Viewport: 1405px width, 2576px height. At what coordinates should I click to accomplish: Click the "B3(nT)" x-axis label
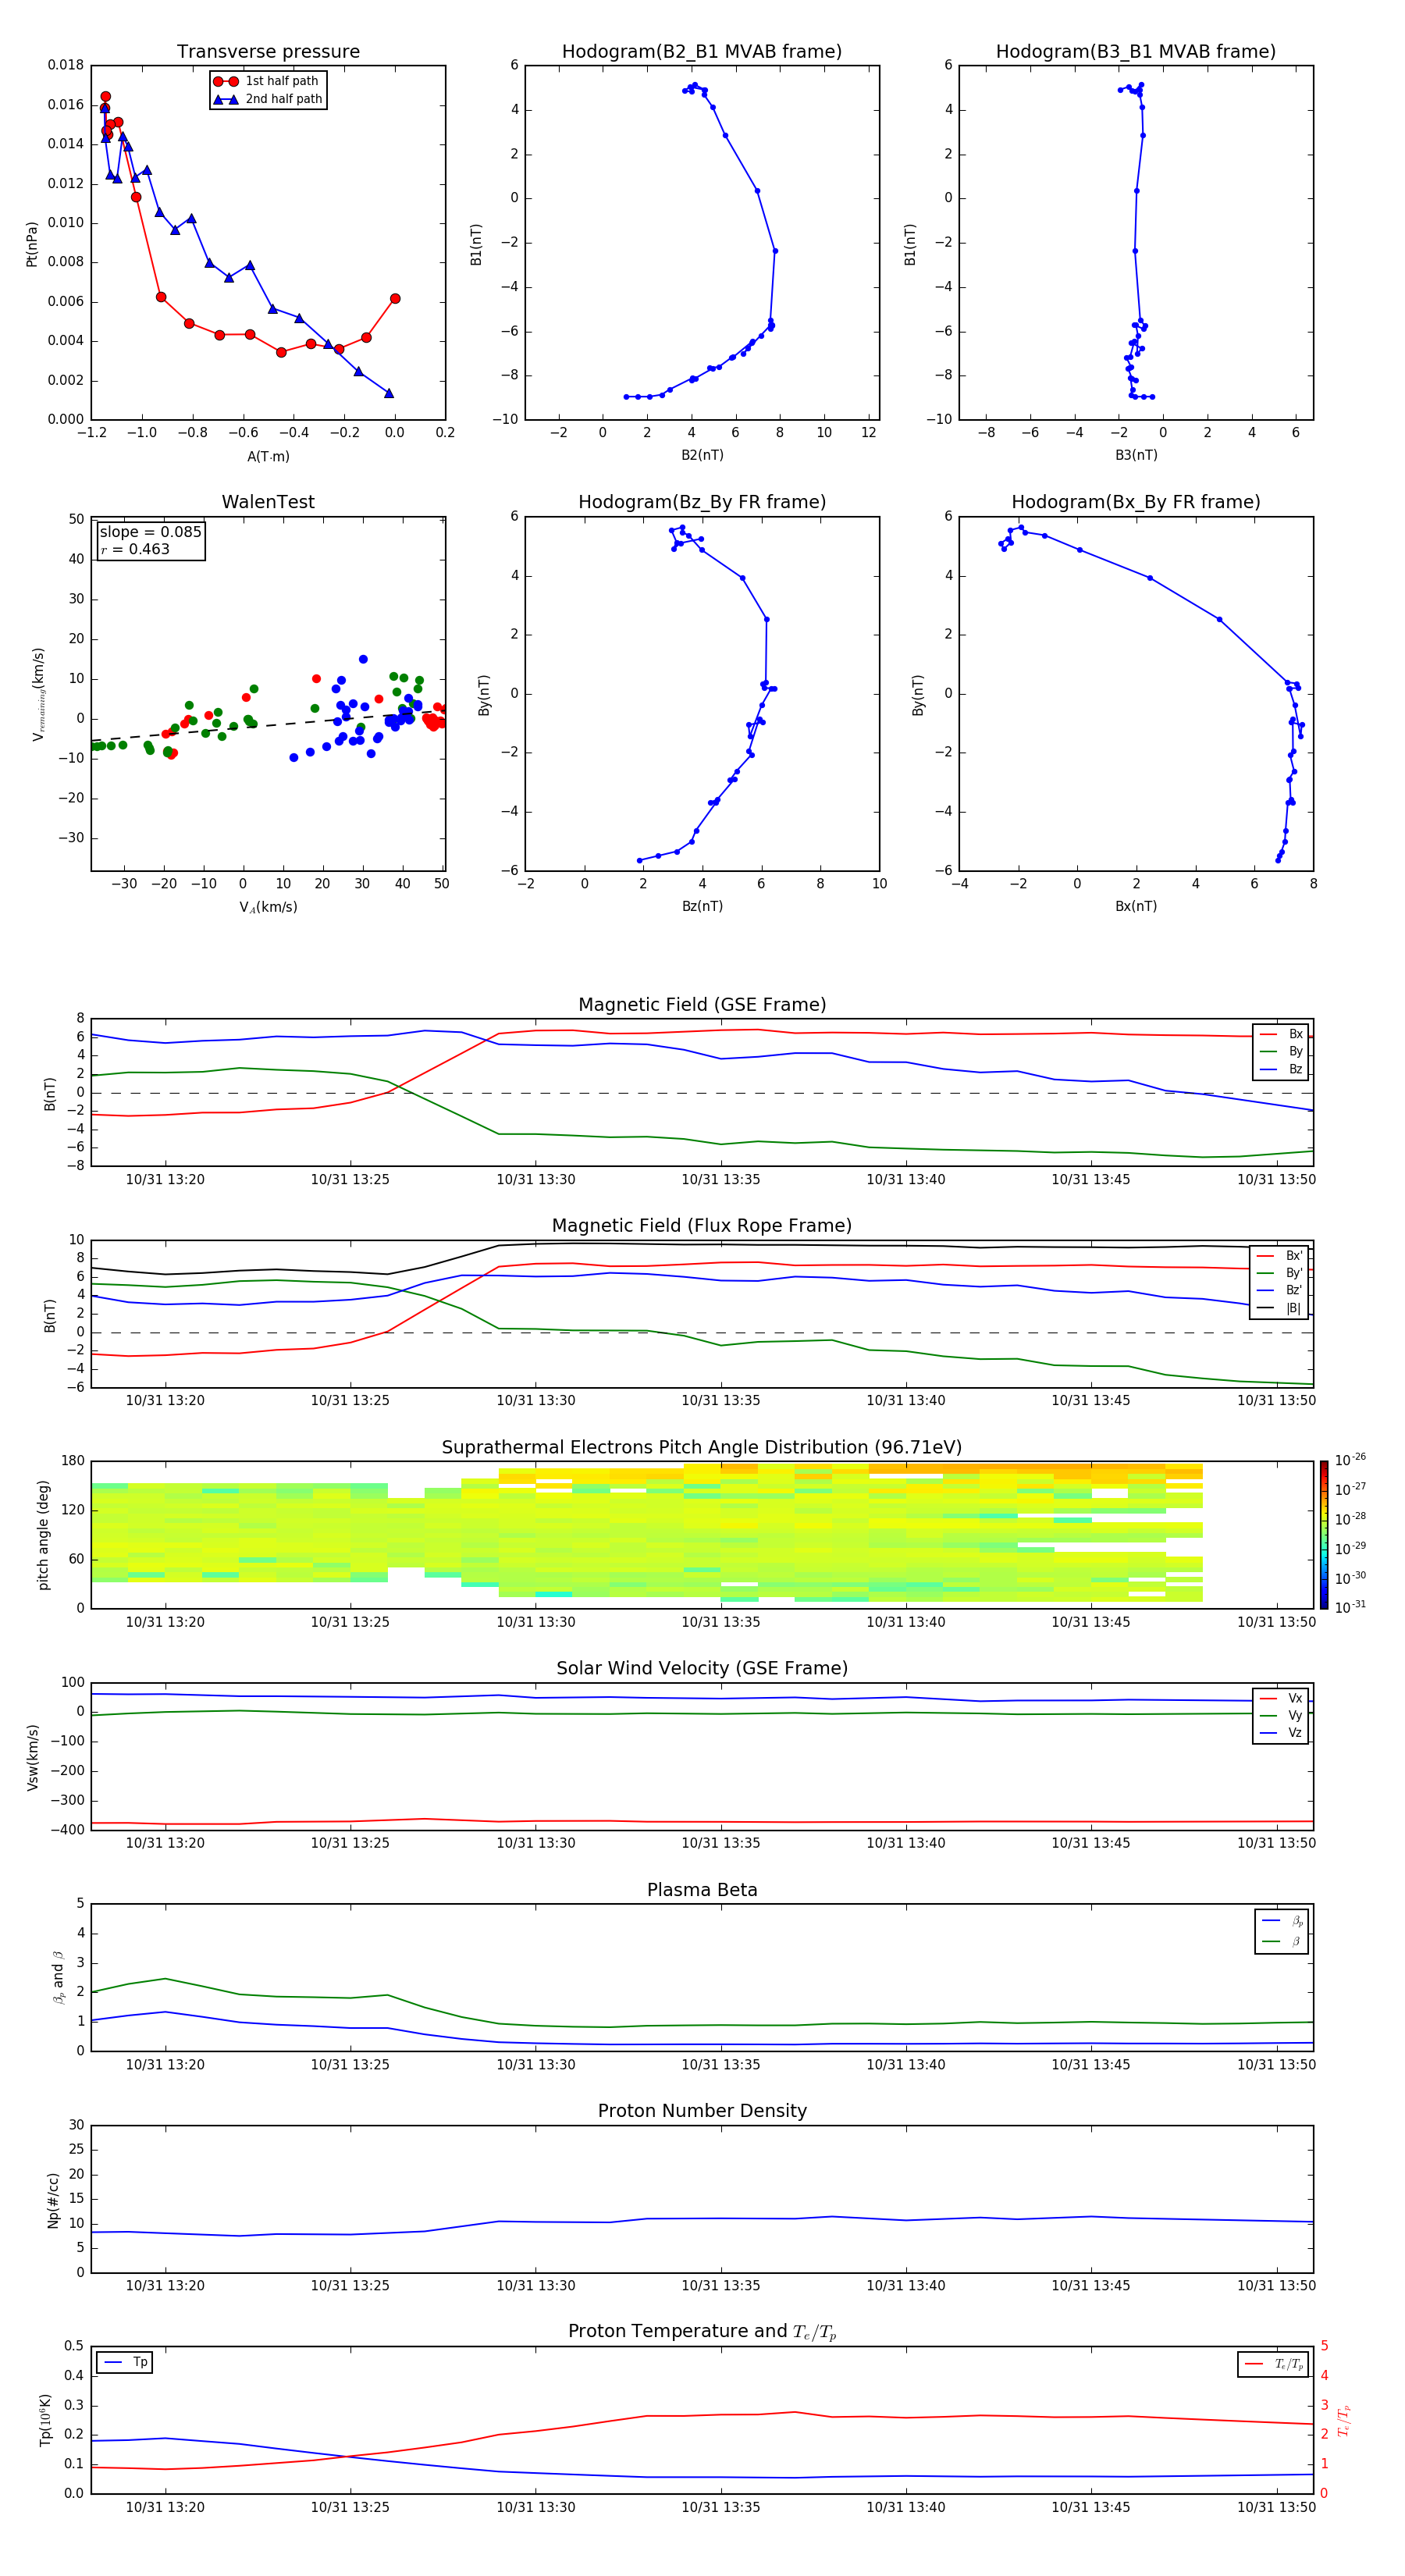pyautogui.click(x=1136, y=455)
